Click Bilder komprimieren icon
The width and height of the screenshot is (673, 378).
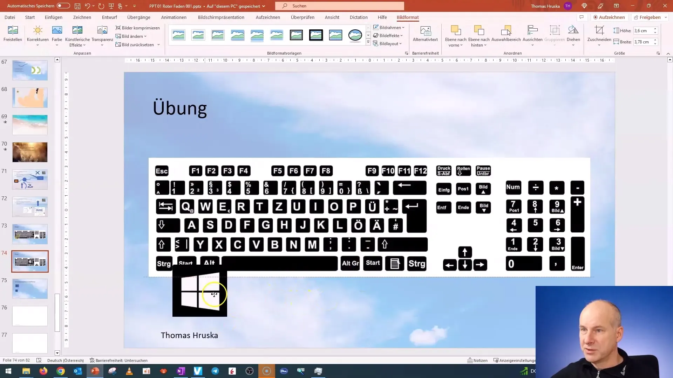coord(118,28)
